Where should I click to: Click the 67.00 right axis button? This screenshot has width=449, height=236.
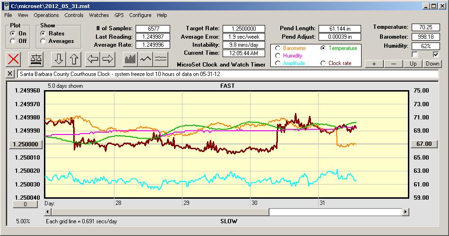(x=424, y=144)
